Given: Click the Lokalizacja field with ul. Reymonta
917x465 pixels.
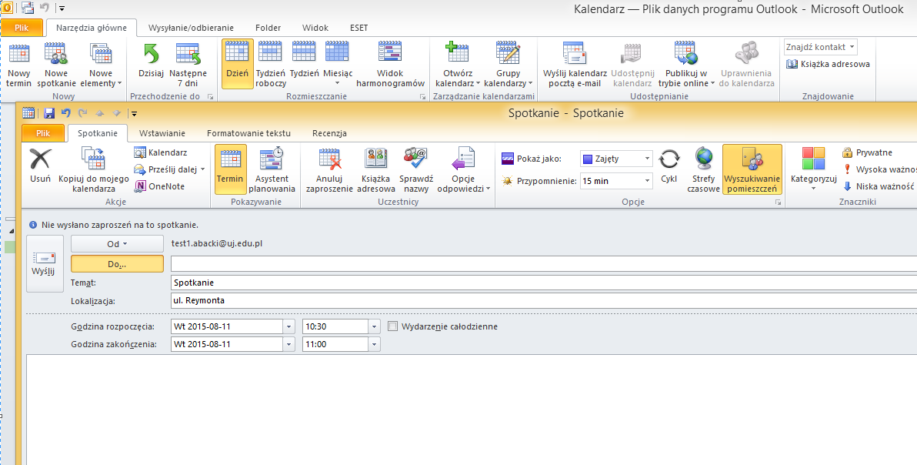Looking at the screenshot, I should 544,301.
